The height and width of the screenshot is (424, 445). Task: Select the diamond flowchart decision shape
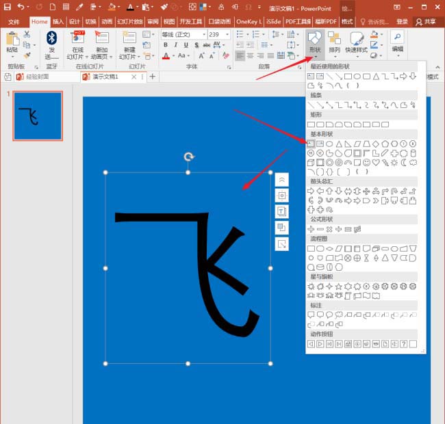coord(329,249)
